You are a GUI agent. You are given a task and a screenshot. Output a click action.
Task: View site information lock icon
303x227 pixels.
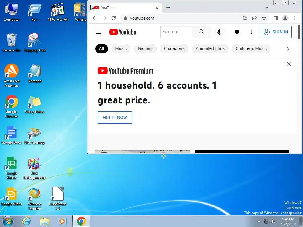point(125,18)
